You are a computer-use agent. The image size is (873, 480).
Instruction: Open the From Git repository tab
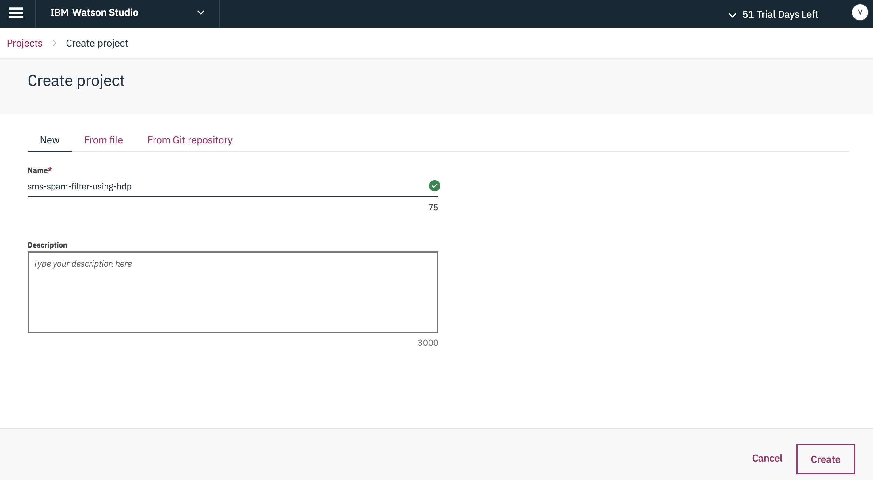pos(190,140)
